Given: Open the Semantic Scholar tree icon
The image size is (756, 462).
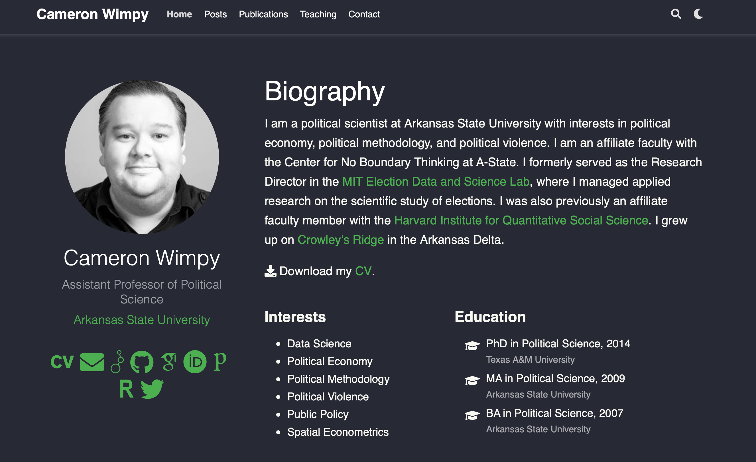Looking at the screenshot, I should (117, 362).
